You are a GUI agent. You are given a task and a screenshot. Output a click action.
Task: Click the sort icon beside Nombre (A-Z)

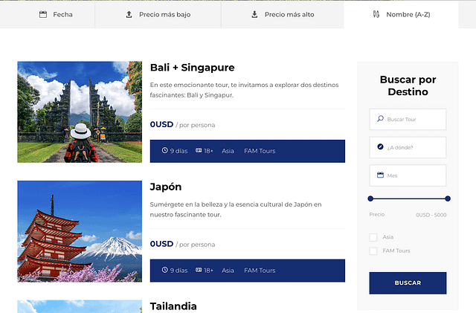point(376,14)
